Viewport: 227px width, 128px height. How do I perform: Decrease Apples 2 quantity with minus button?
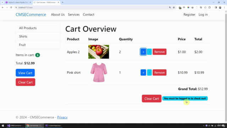coord(149,52)
